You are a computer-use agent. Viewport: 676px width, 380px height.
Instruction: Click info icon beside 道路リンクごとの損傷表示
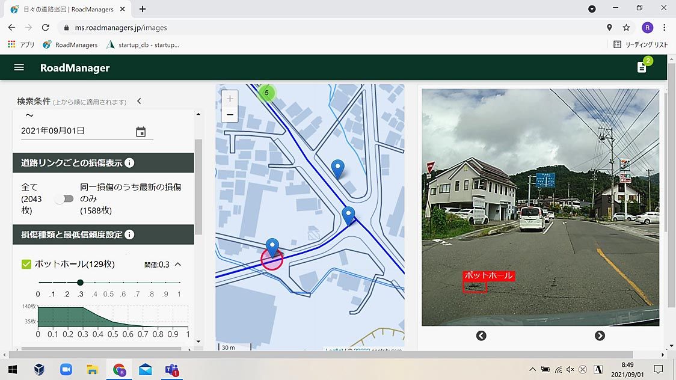(x=129, y=163)
